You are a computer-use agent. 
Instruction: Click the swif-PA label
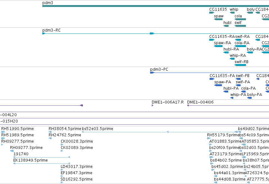(x=243, y=82)
